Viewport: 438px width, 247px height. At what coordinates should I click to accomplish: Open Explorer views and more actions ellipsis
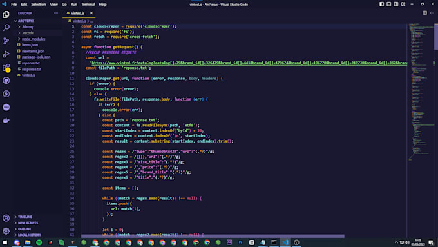click(56, 13)
